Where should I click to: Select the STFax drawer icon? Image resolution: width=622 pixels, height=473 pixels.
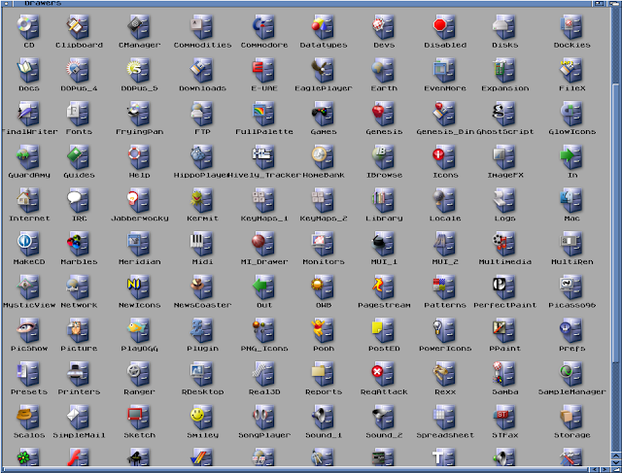click(x=504, y=417)
